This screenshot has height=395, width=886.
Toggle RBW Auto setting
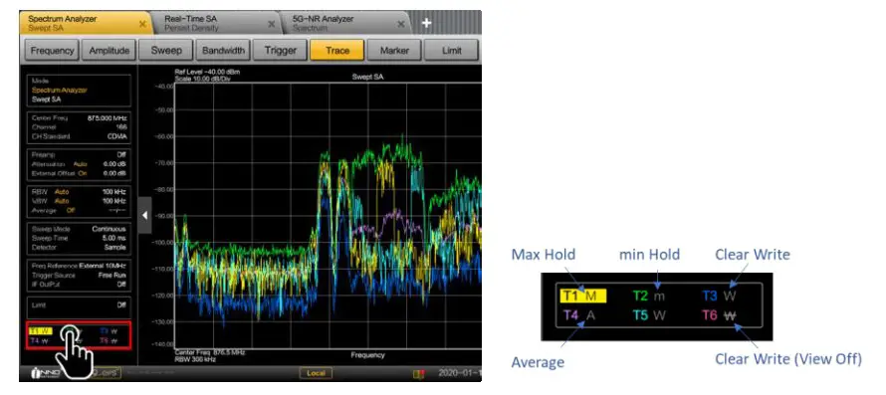(62, 192)
